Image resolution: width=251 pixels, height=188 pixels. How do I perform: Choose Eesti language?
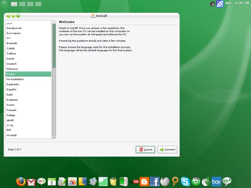(29, 94)
